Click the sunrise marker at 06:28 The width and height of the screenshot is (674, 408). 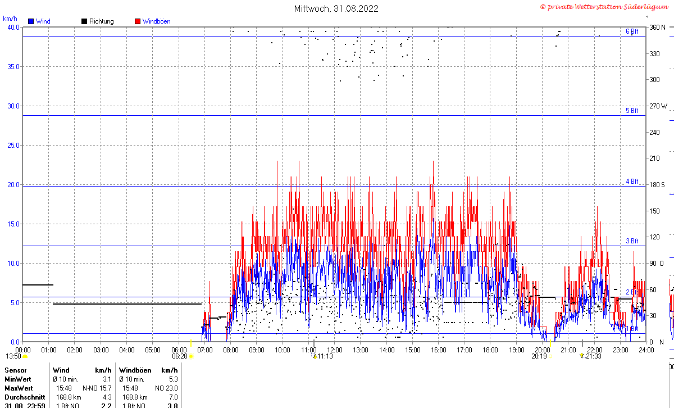pos(191,356)
